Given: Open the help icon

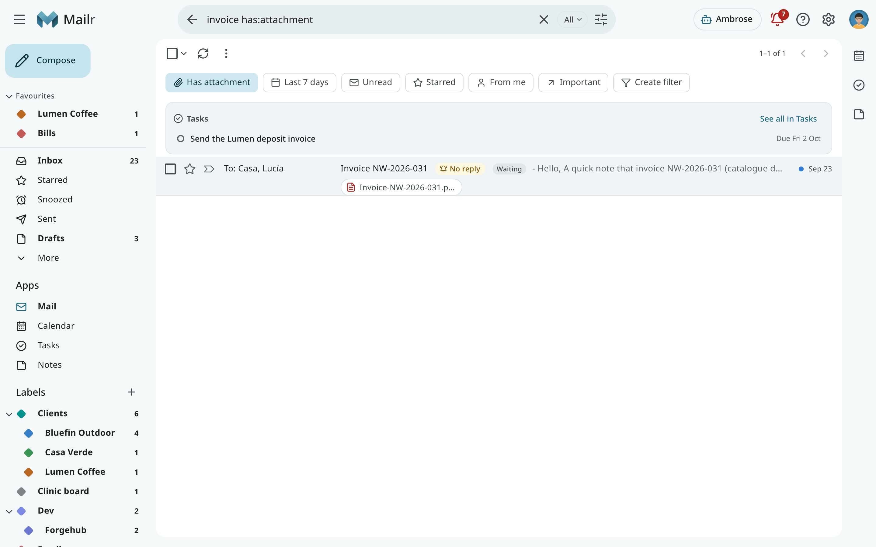Looking at the screenshot, I should [x=803, y=19].
